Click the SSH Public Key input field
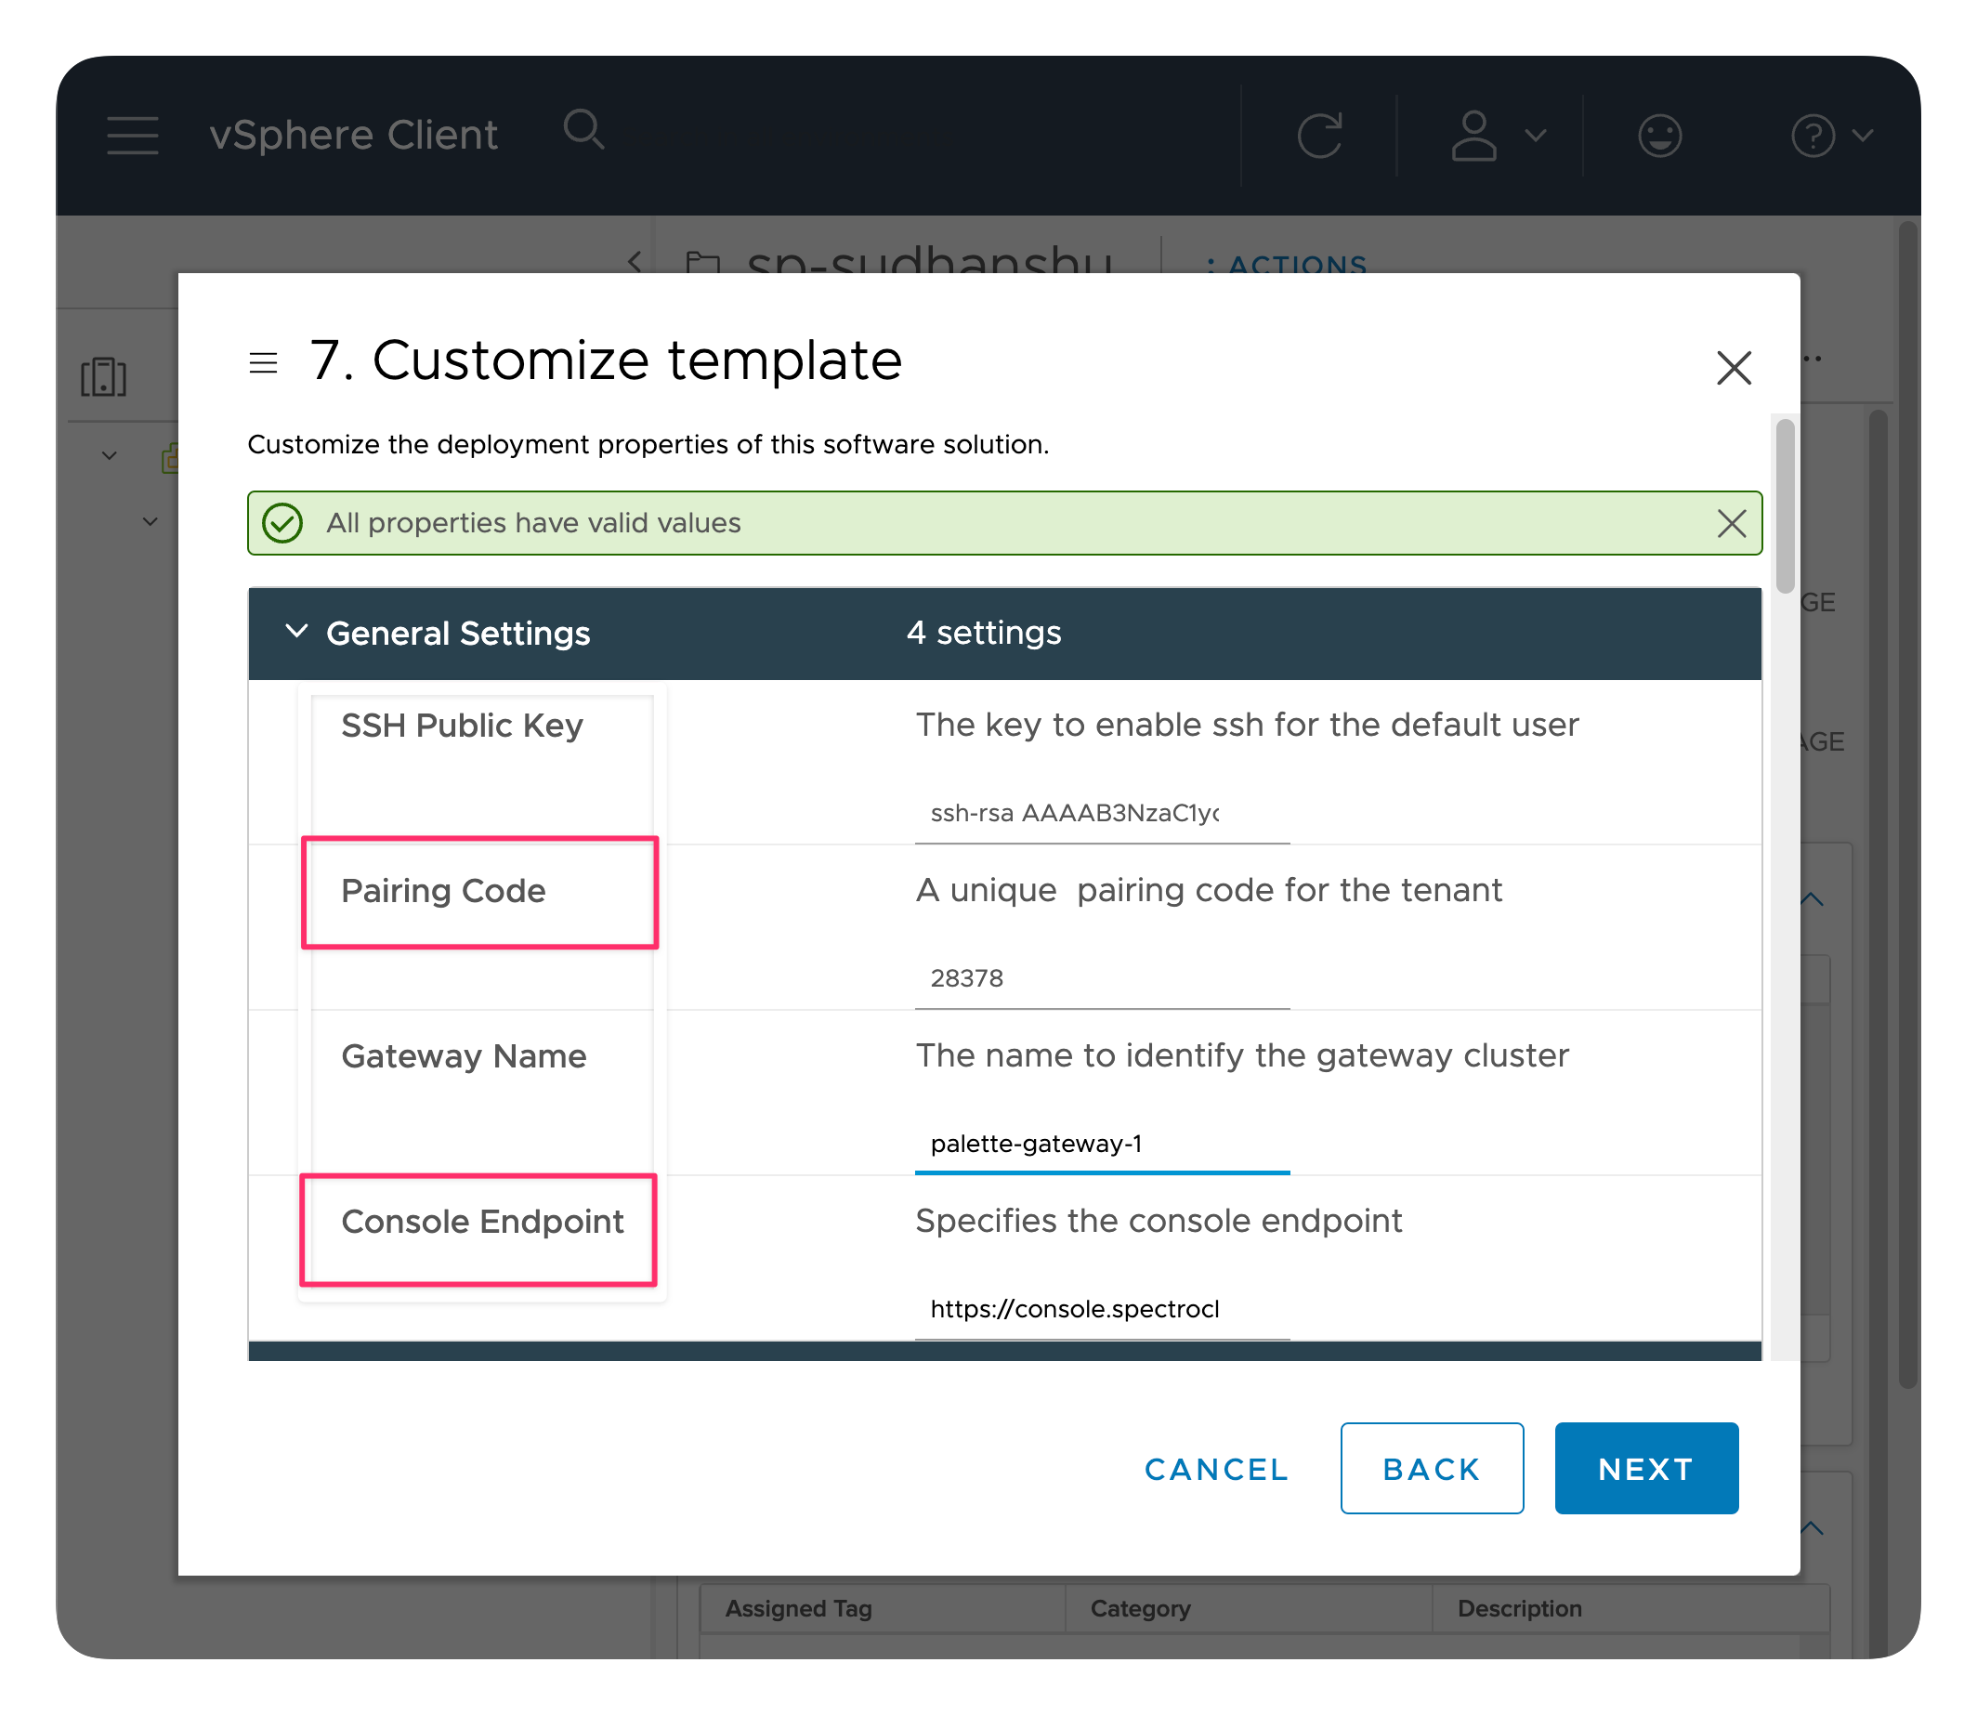This screenshot has height=1715, width=1977. [x=1103, y=814]
